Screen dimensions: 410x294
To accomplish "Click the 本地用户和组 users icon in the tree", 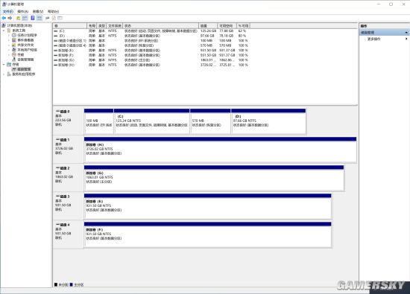I will 14,50.
